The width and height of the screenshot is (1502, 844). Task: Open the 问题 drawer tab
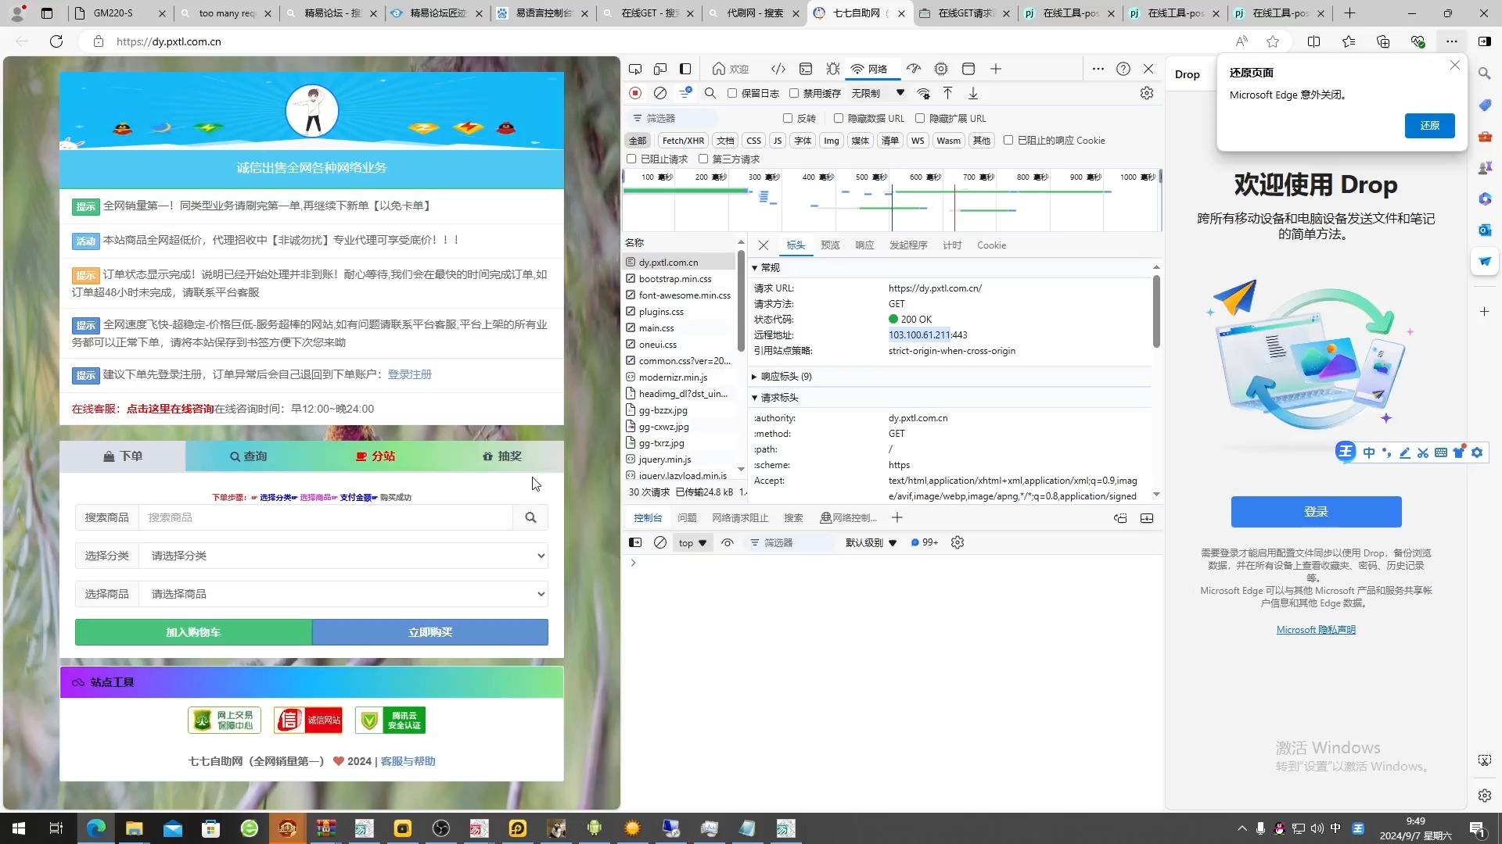point(687,517)
